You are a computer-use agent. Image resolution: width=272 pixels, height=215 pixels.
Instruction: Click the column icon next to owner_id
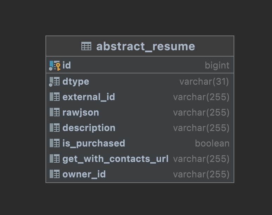click(x=55, y=174)
